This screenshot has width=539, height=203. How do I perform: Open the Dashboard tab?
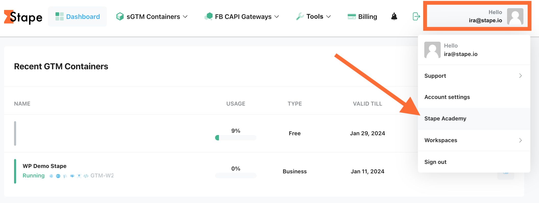click(77, 17)
